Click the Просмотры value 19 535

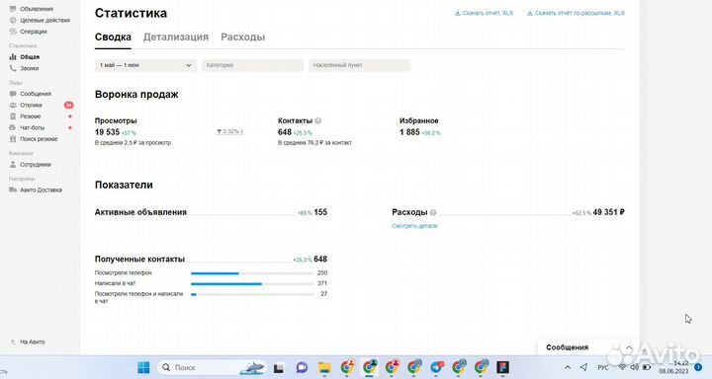pos(107,132)
